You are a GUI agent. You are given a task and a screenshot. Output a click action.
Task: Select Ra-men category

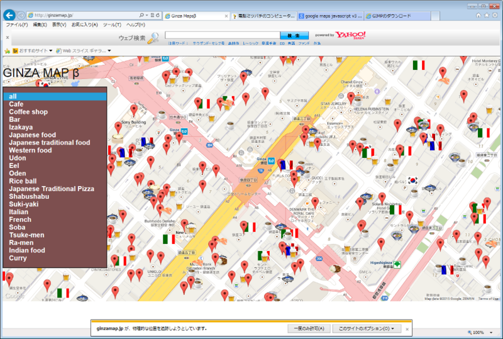55,243
